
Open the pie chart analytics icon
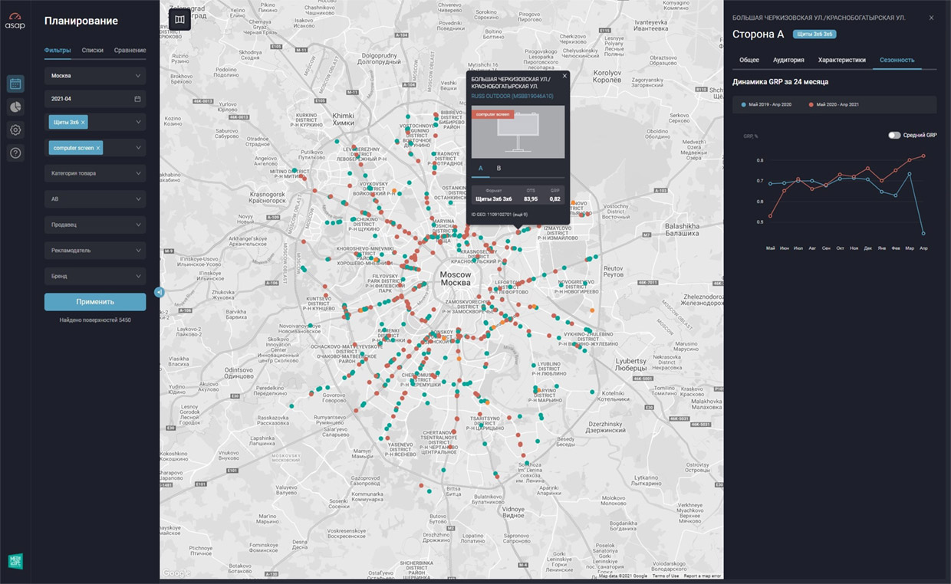click(x=15, y=107)
